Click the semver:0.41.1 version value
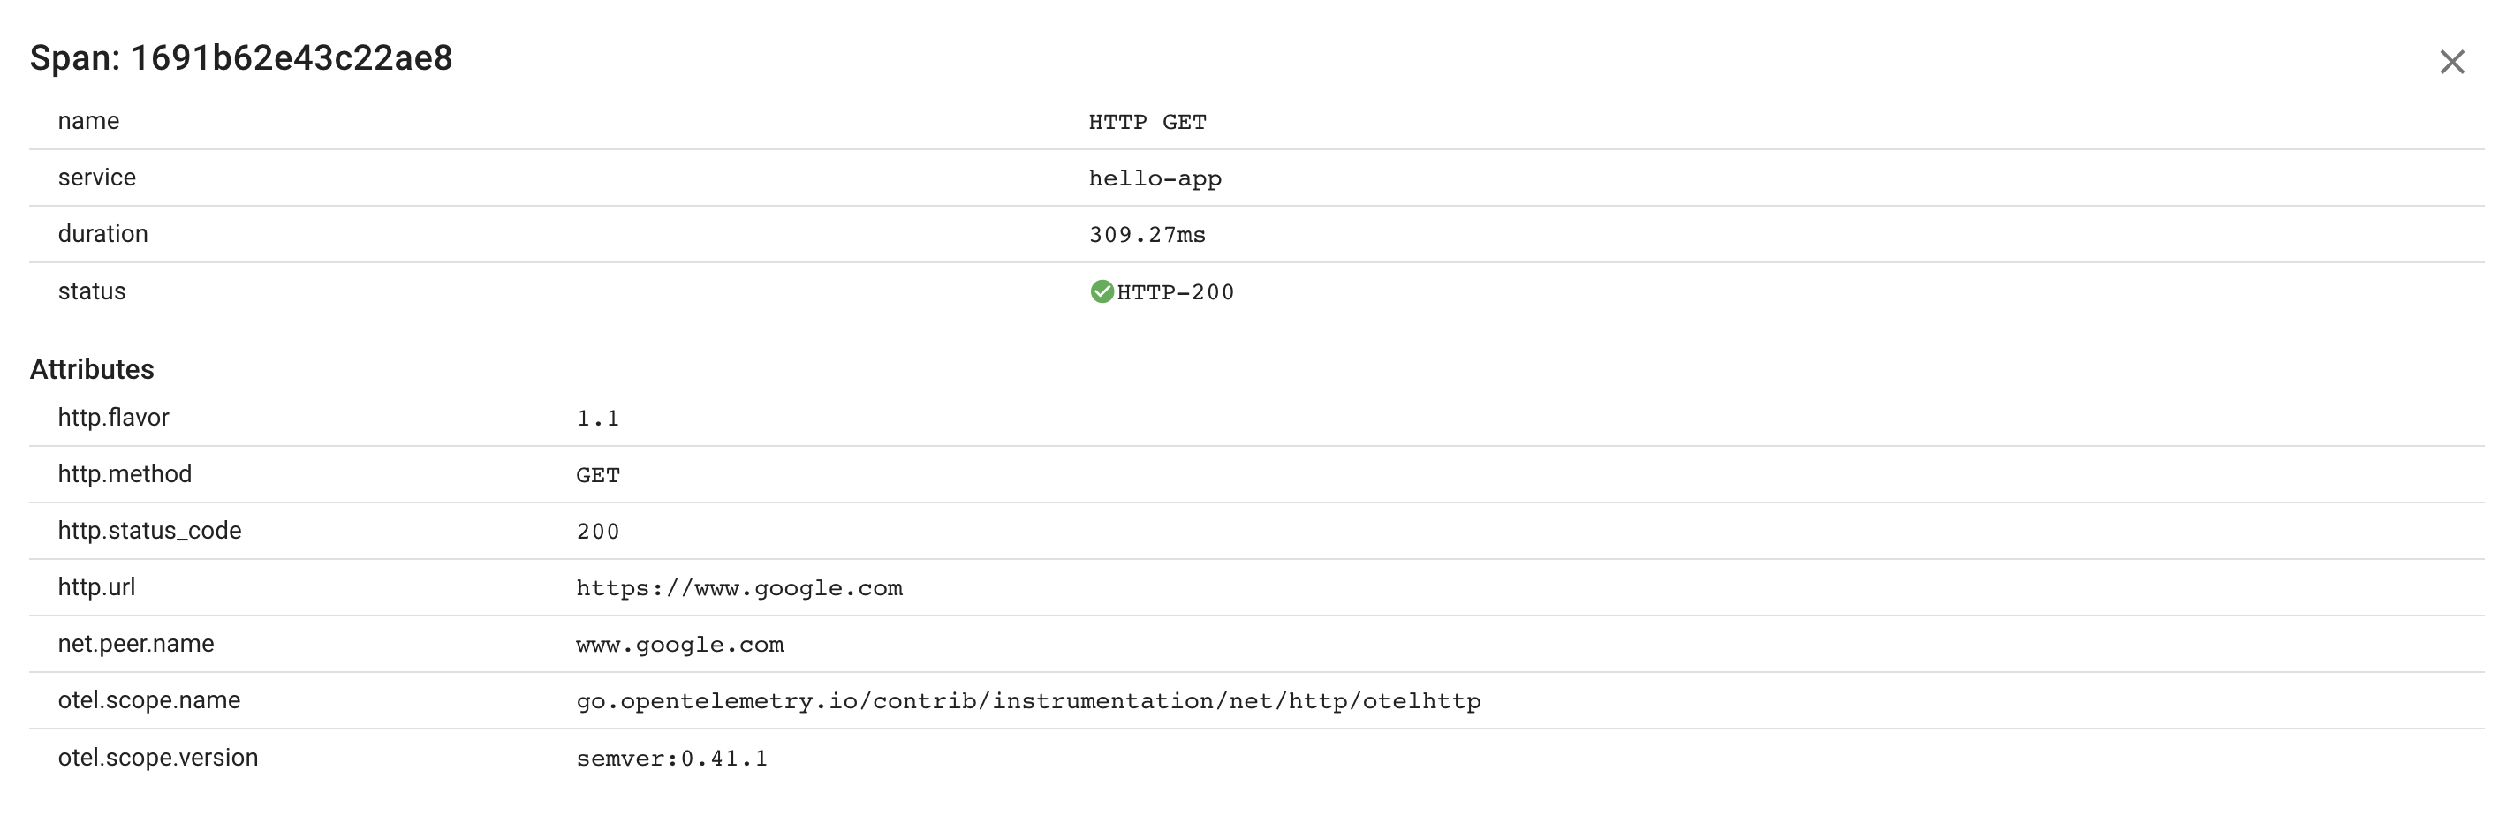The image size is (2514, 816). tap(672, 759)
